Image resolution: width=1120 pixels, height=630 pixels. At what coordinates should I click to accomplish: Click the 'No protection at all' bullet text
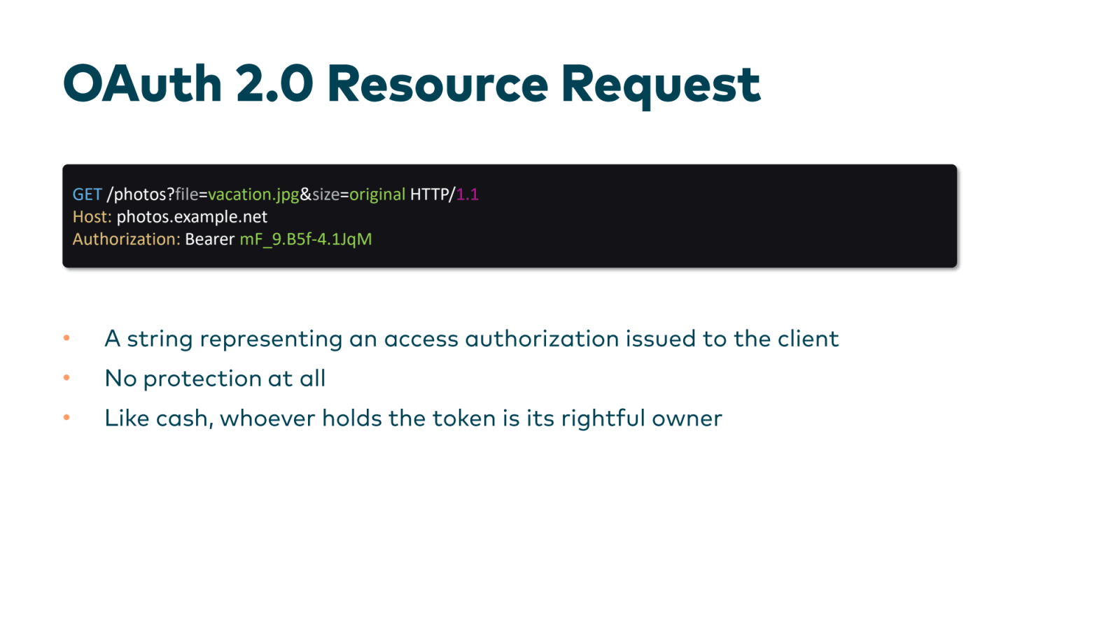pos(215,378)
